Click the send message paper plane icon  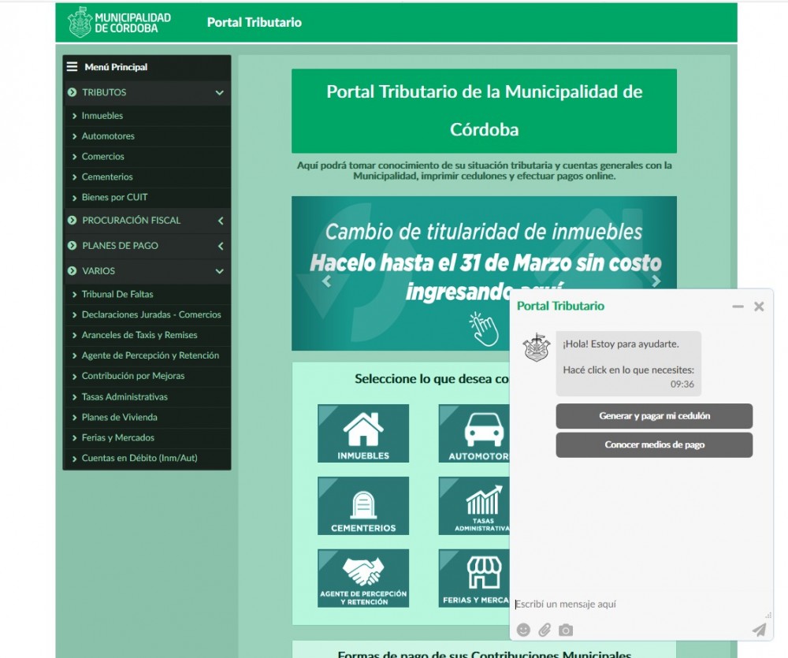pyautogui.click(x=759, y=629)
